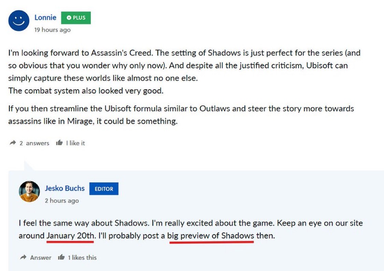Screen dimensions: 384x271
Task: Click the reply arrow icon beside "Answer"
Action: click(23, 257)
